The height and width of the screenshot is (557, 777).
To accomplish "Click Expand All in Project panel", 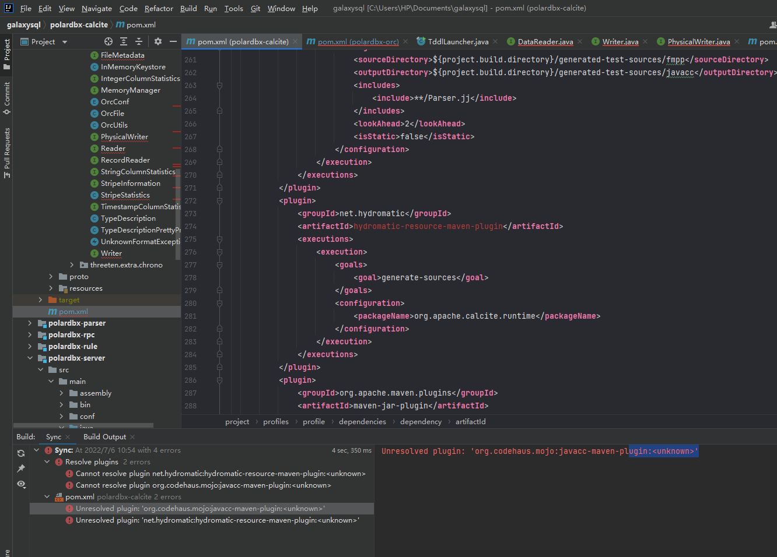I will coord(124,41).
